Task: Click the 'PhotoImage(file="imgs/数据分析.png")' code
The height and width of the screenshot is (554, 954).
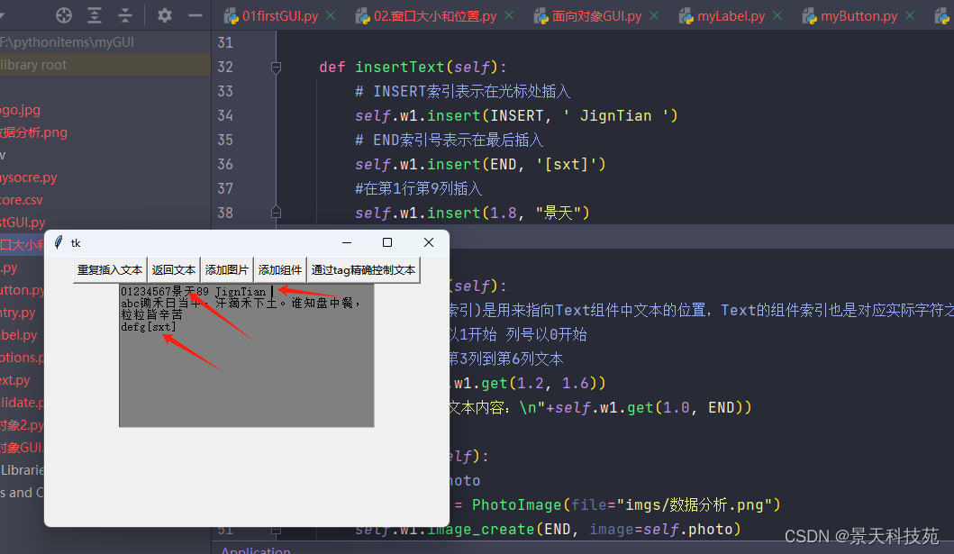Action: (x=626, y=504)
